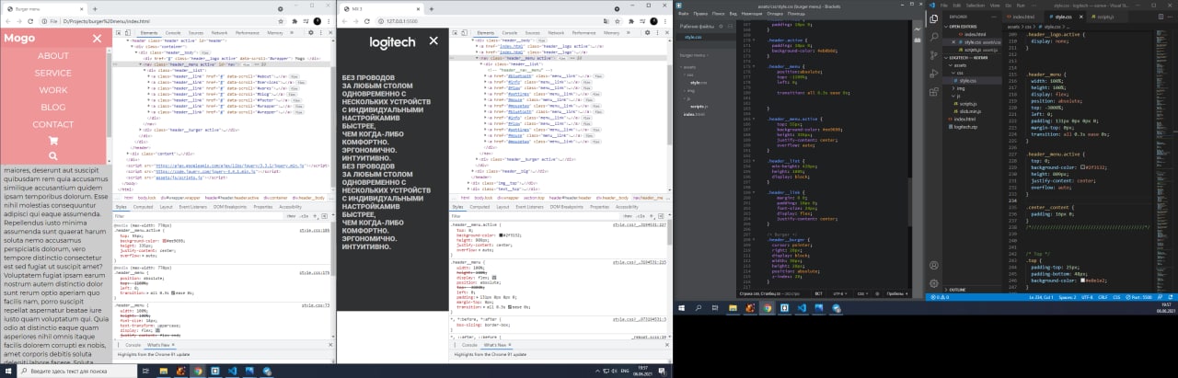This screenshot has width=1178, height=378.
Task: Click the SERVICE link in the Mogo menu
Action: (53, 73)
